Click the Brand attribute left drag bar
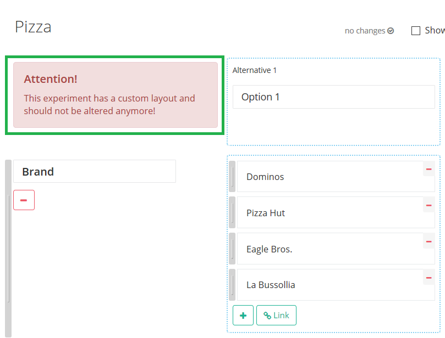This screenshot has height=338, width=445. [x=8, y=248]
